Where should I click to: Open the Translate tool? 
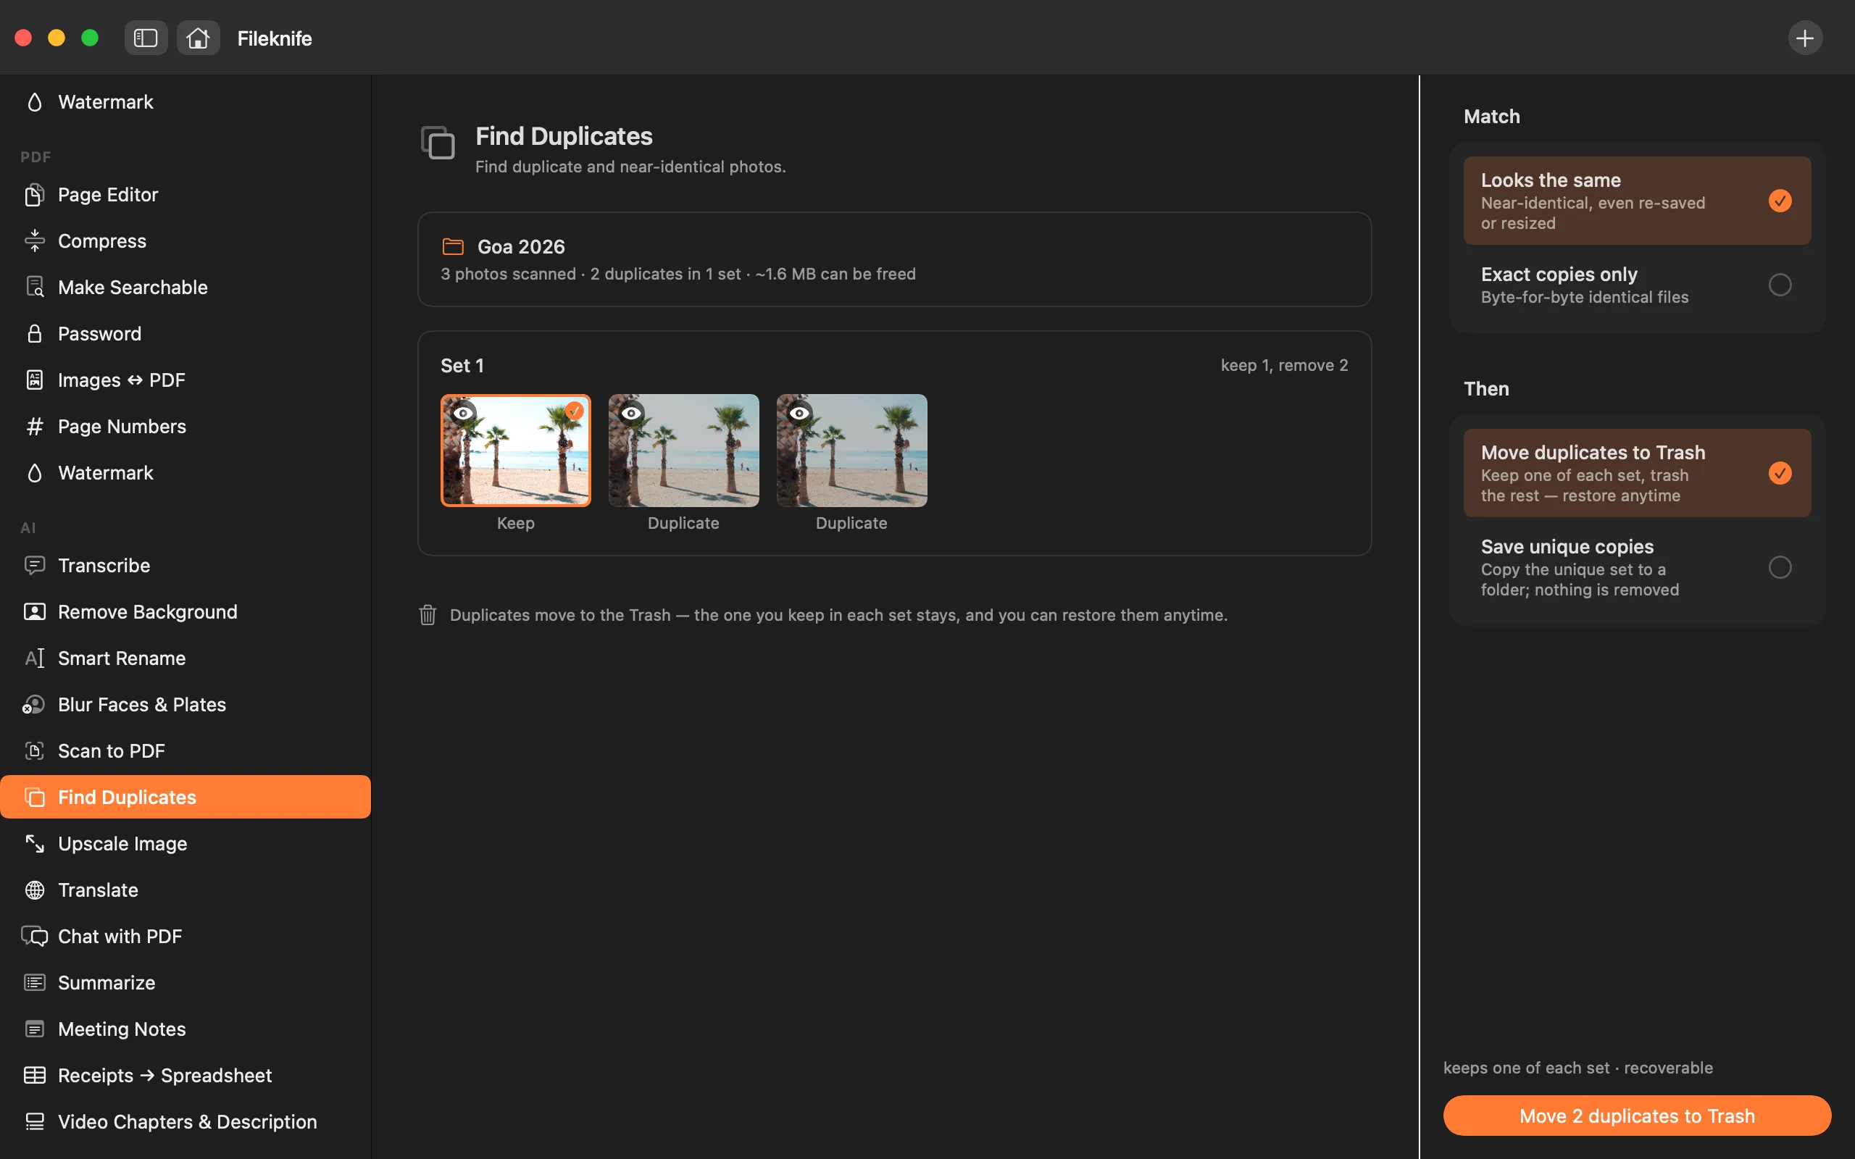point(185,890)
